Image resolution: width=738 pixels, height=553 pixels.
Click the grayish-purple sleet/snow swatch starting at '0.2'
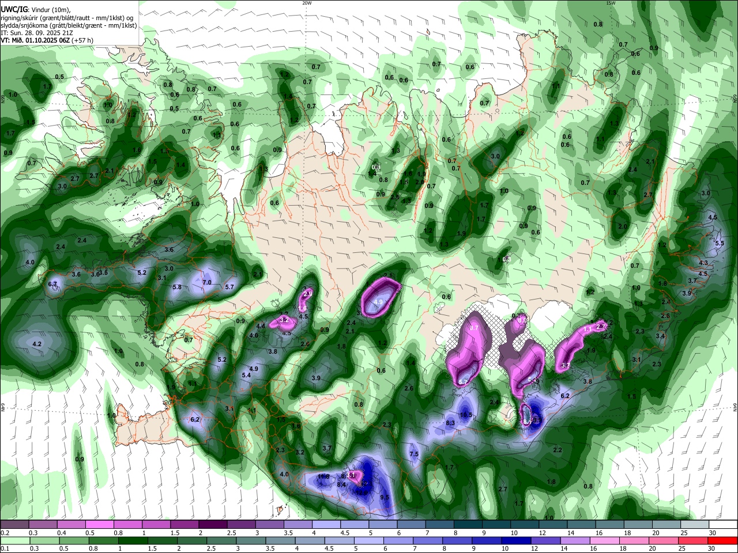pyautogui.click(x=14, y=525)
